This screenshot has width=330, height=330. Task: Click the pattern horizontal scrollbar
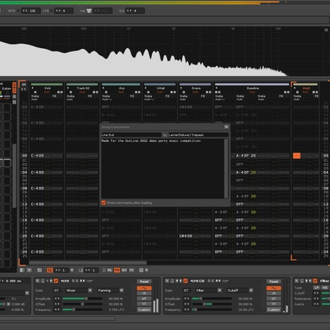[x=88, y=263]
